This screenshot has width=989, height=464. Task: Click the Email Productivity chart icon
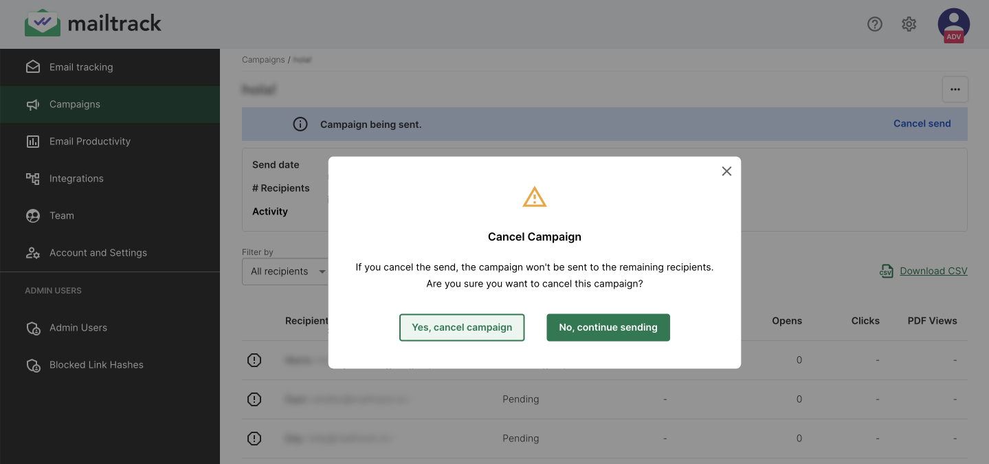pyautogui.click(x=33, y=142)
